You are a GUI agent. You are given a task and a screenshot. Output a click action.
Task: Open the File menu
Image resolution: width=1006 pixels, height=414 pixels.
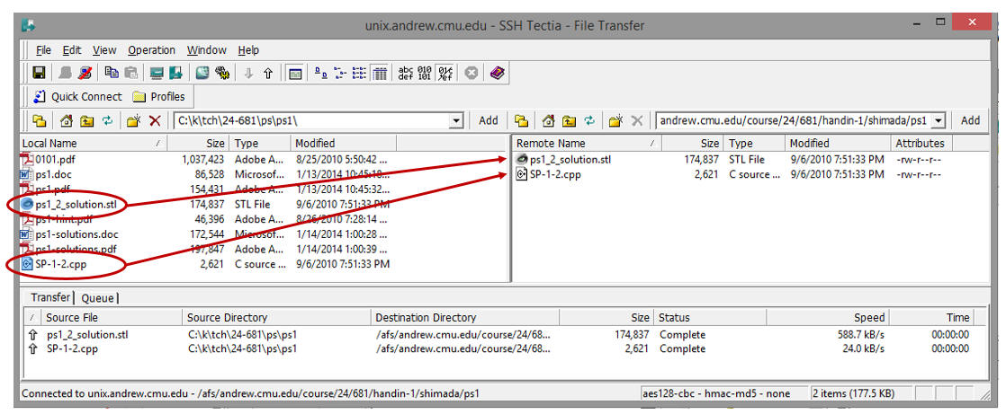(43, 50)
